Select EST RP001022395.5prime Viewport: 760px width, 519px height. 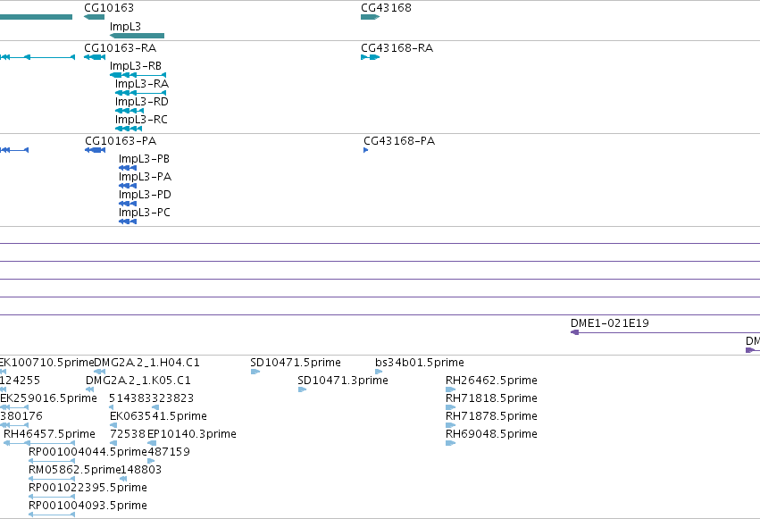pyautogui.click(x=88, y=488)
